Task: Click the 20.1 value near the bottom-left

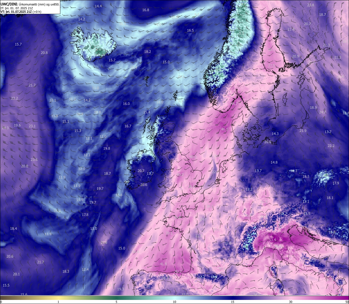Action: (x=16, y=274)
